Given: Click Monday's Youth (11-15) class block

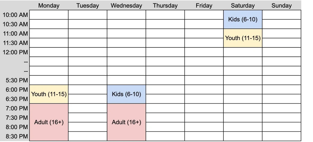Looking at the screenshot, I should pyautogui.click(x=49, y=94).
